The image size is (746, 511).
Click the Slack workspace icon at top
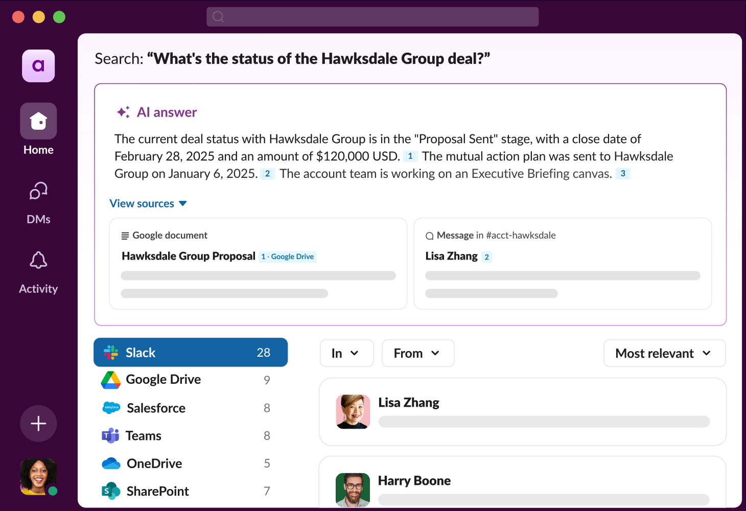click(38, 65)
